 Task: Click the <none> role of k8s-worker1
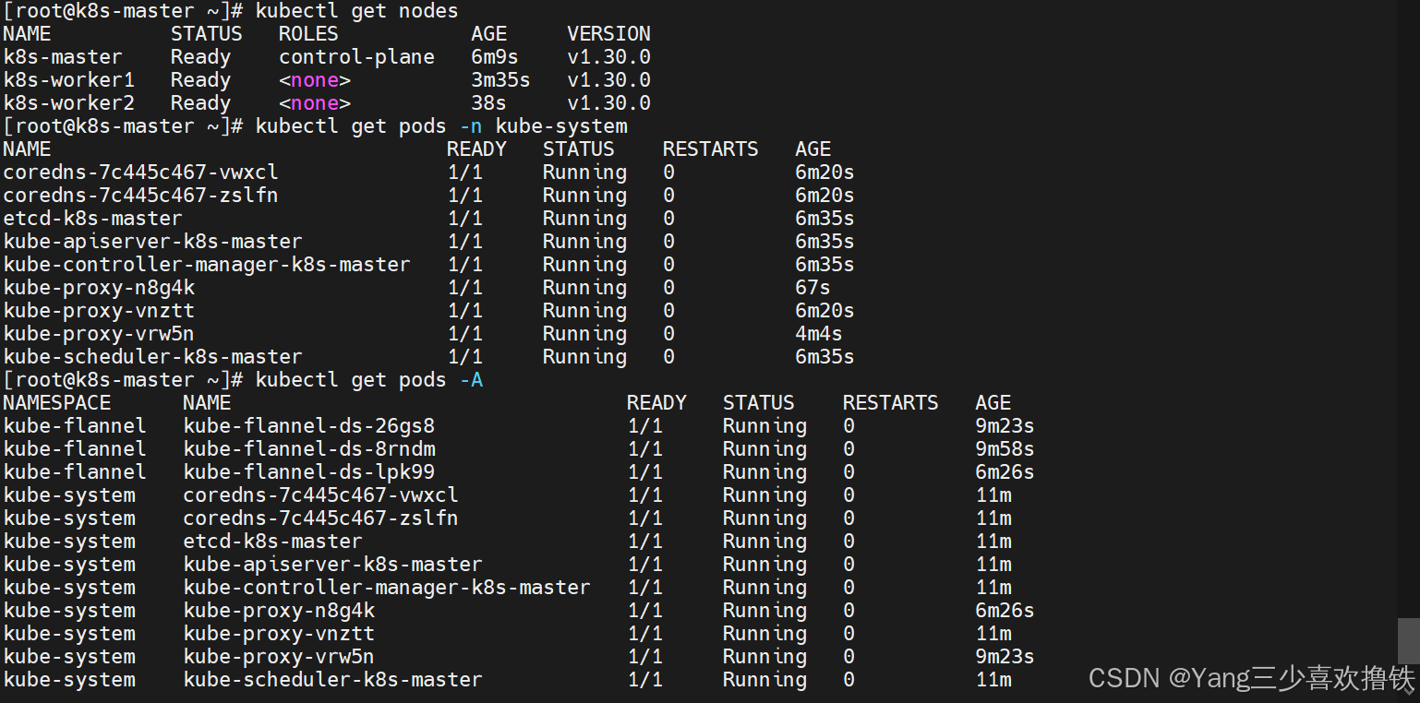coord(315,80)
